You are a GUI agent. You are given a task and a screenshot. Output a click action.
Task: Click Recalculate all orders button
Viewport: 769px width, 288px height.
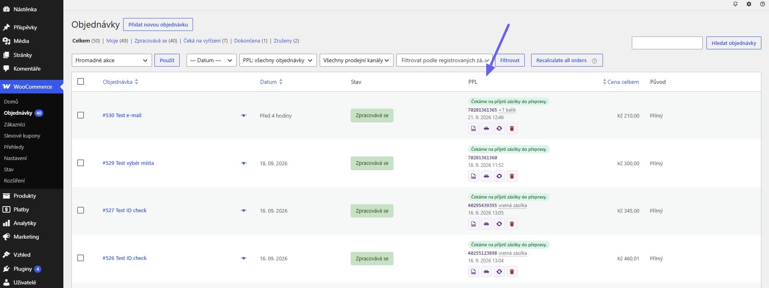click(x=567, y=60)
